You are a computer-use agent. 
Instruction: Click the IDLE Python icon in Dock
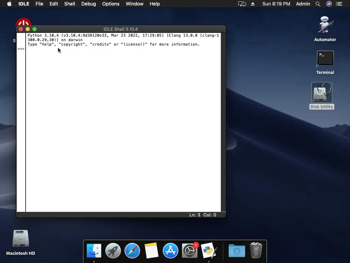[x=209, y=250]
